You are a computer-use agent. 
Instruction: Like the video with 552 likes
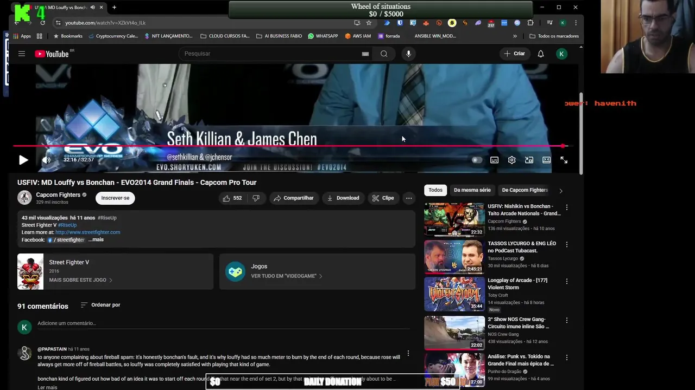point(232,198)
